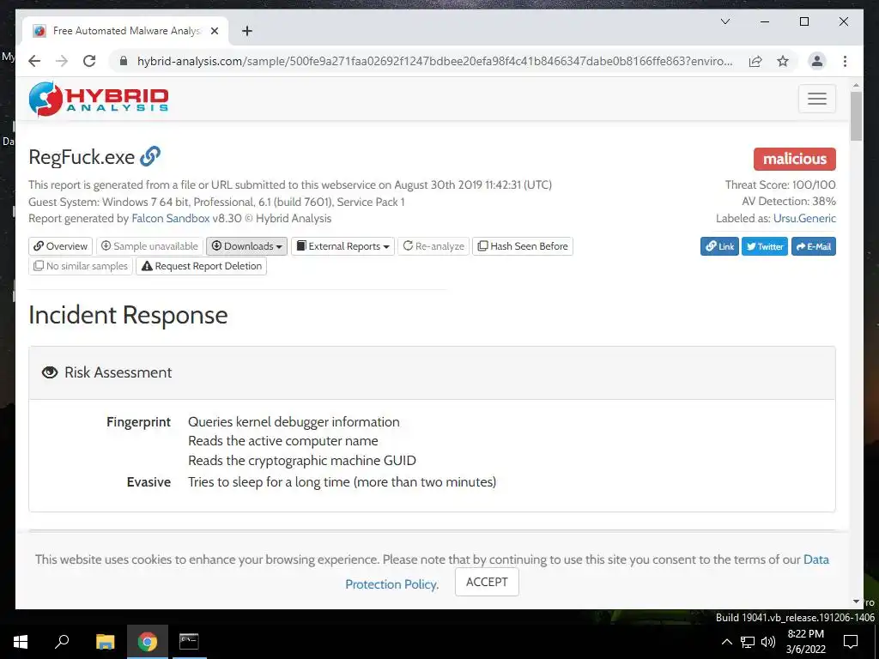Open Windows taskbar search

tap(62, 642)
